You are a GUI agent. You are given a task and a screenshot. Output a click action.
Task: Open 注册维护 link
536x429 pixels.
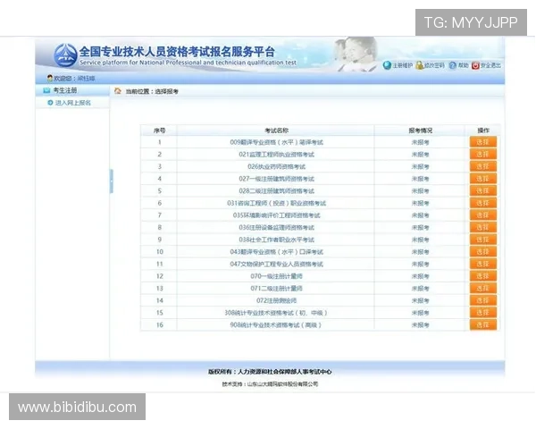click(402, 65)
